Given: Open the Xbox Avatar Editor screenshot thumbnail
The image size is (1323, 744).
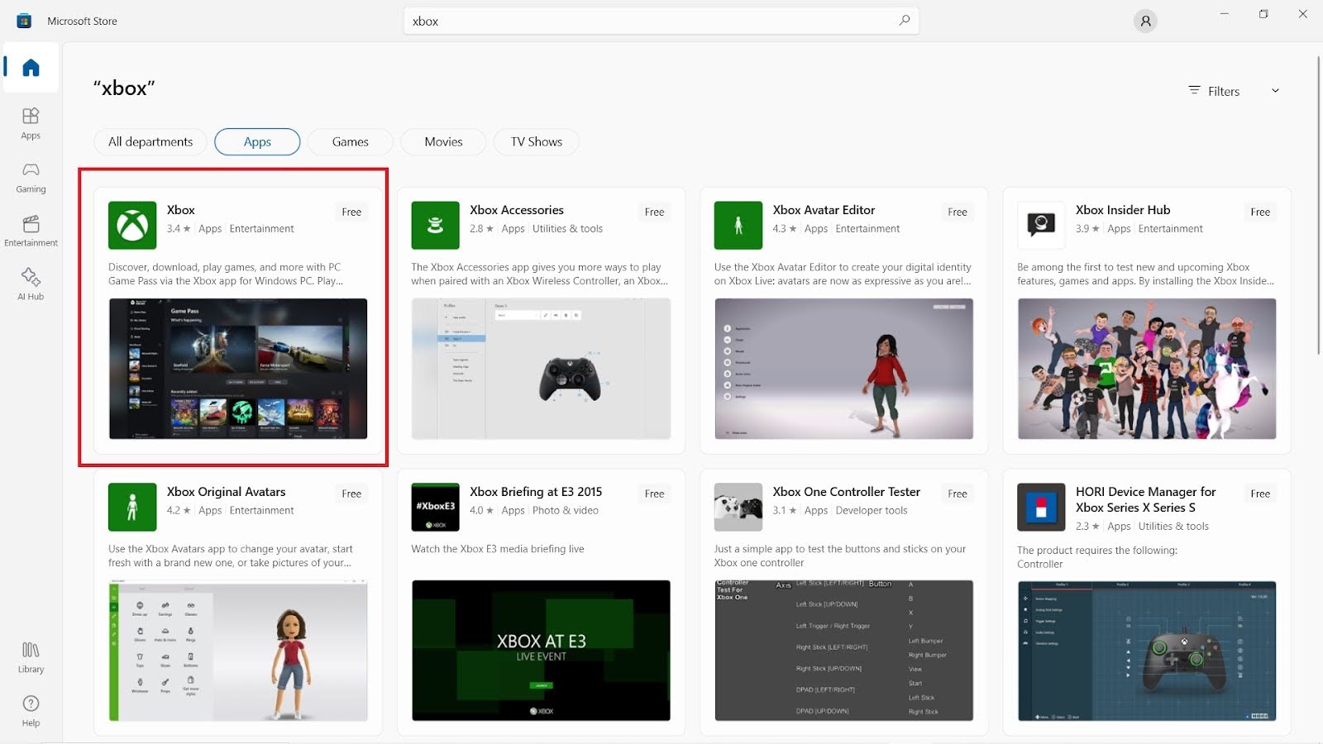Looking at the screenshot, I should (844, 369).
